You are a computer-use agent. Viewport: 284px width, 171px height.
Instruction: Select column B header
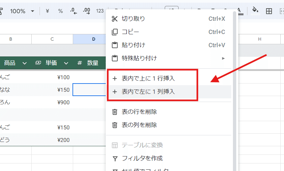11,39
